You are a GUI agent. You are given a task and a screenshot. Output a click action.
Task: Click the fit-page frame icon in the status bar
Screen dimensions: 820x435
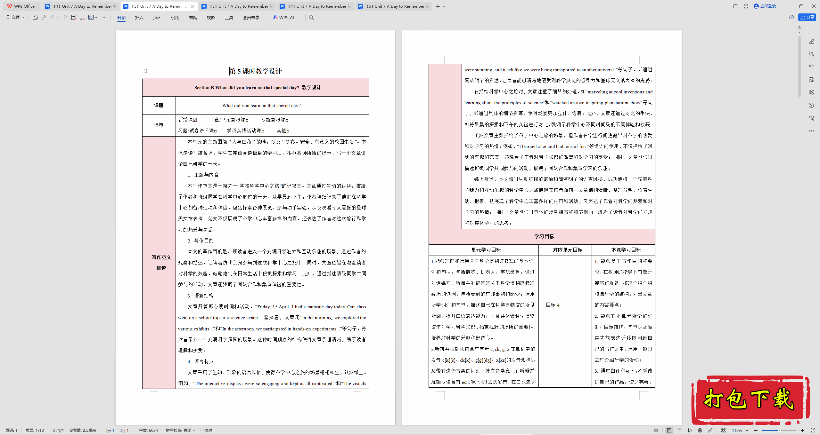[x=723, y=431]
